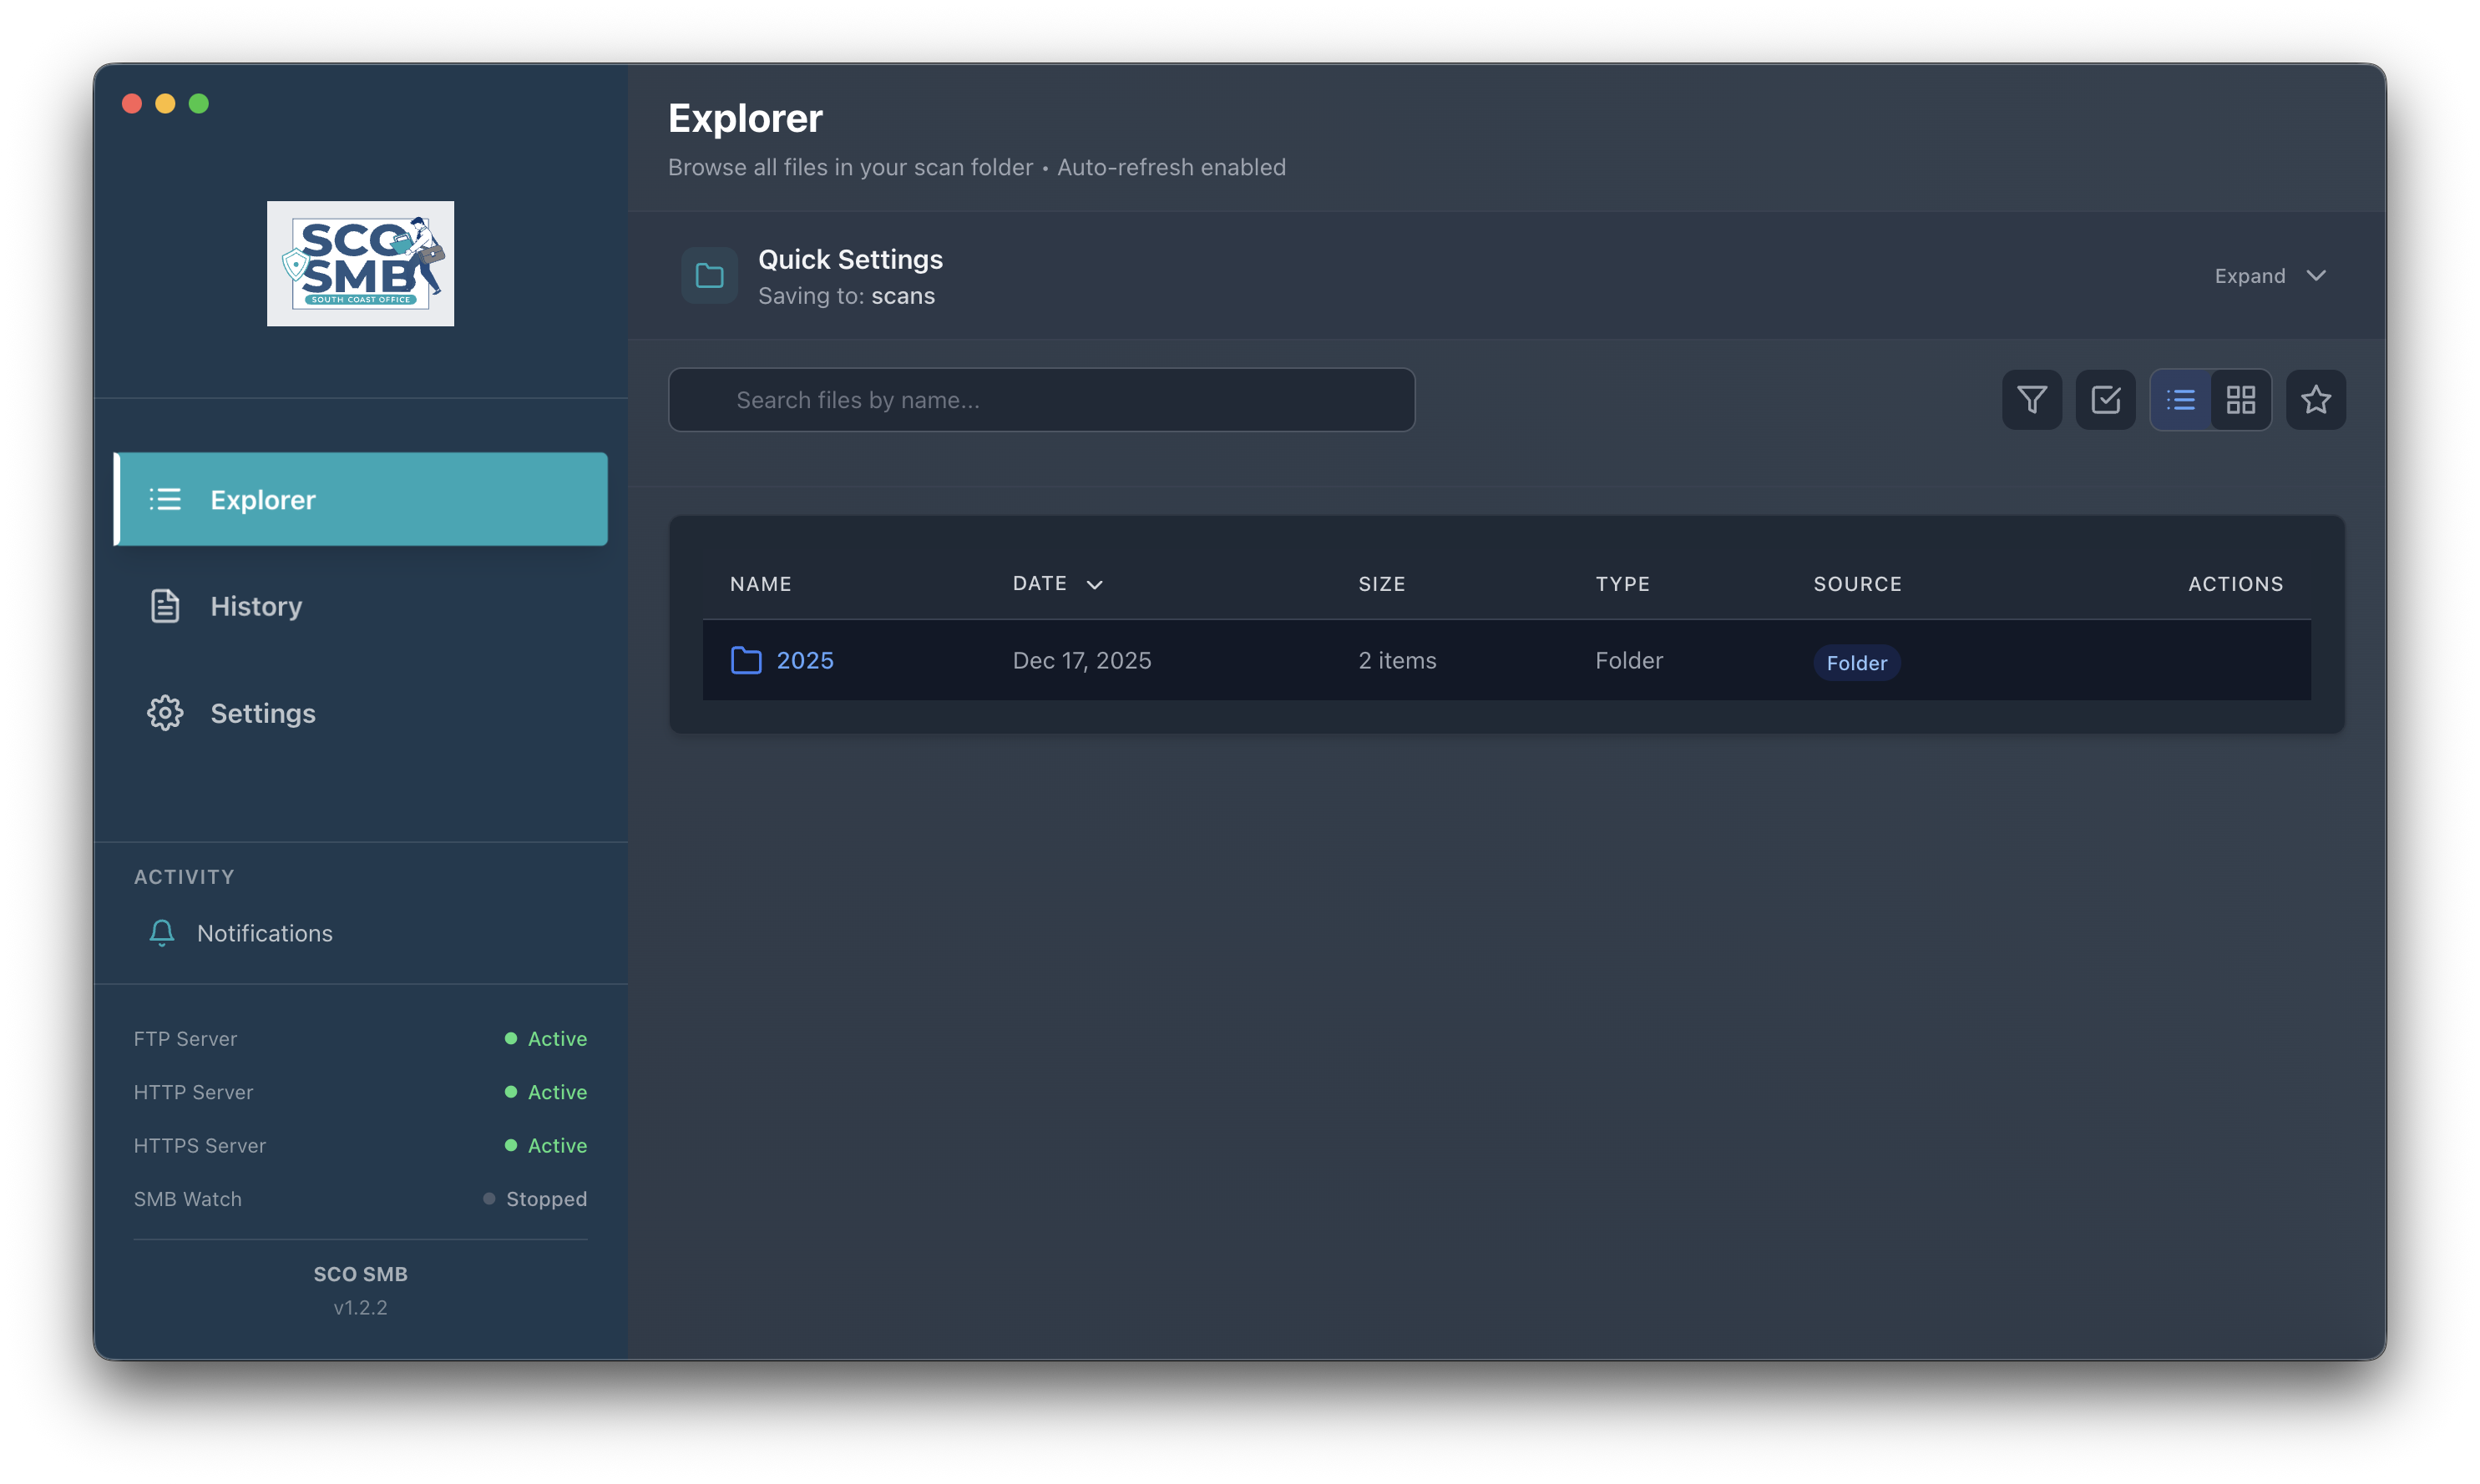Click the 'Folder' type cell
The width and height of the screenshot is (2480, 1484).
click(1628, 661)
